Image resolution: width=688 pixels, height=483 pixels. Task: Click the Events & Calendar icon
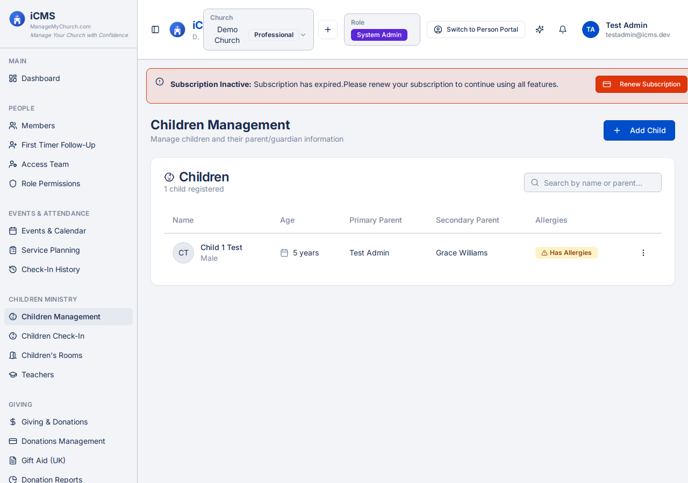pyautogui.click(x=13, y=231)
